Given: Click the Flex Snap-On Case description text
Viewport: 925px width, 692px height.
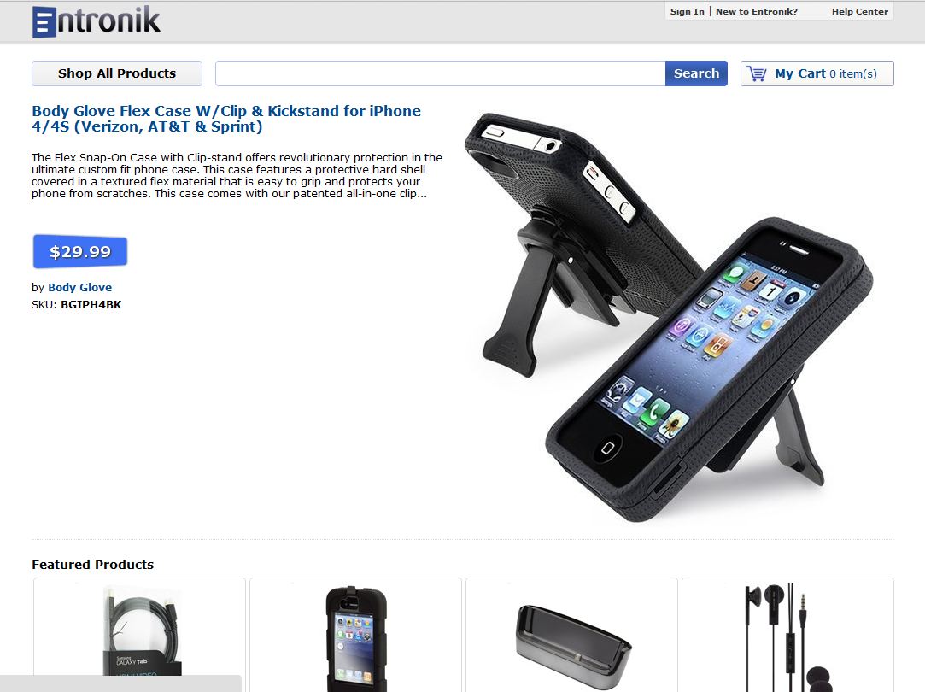Looking at the screenshot, I should pos(237,175).
